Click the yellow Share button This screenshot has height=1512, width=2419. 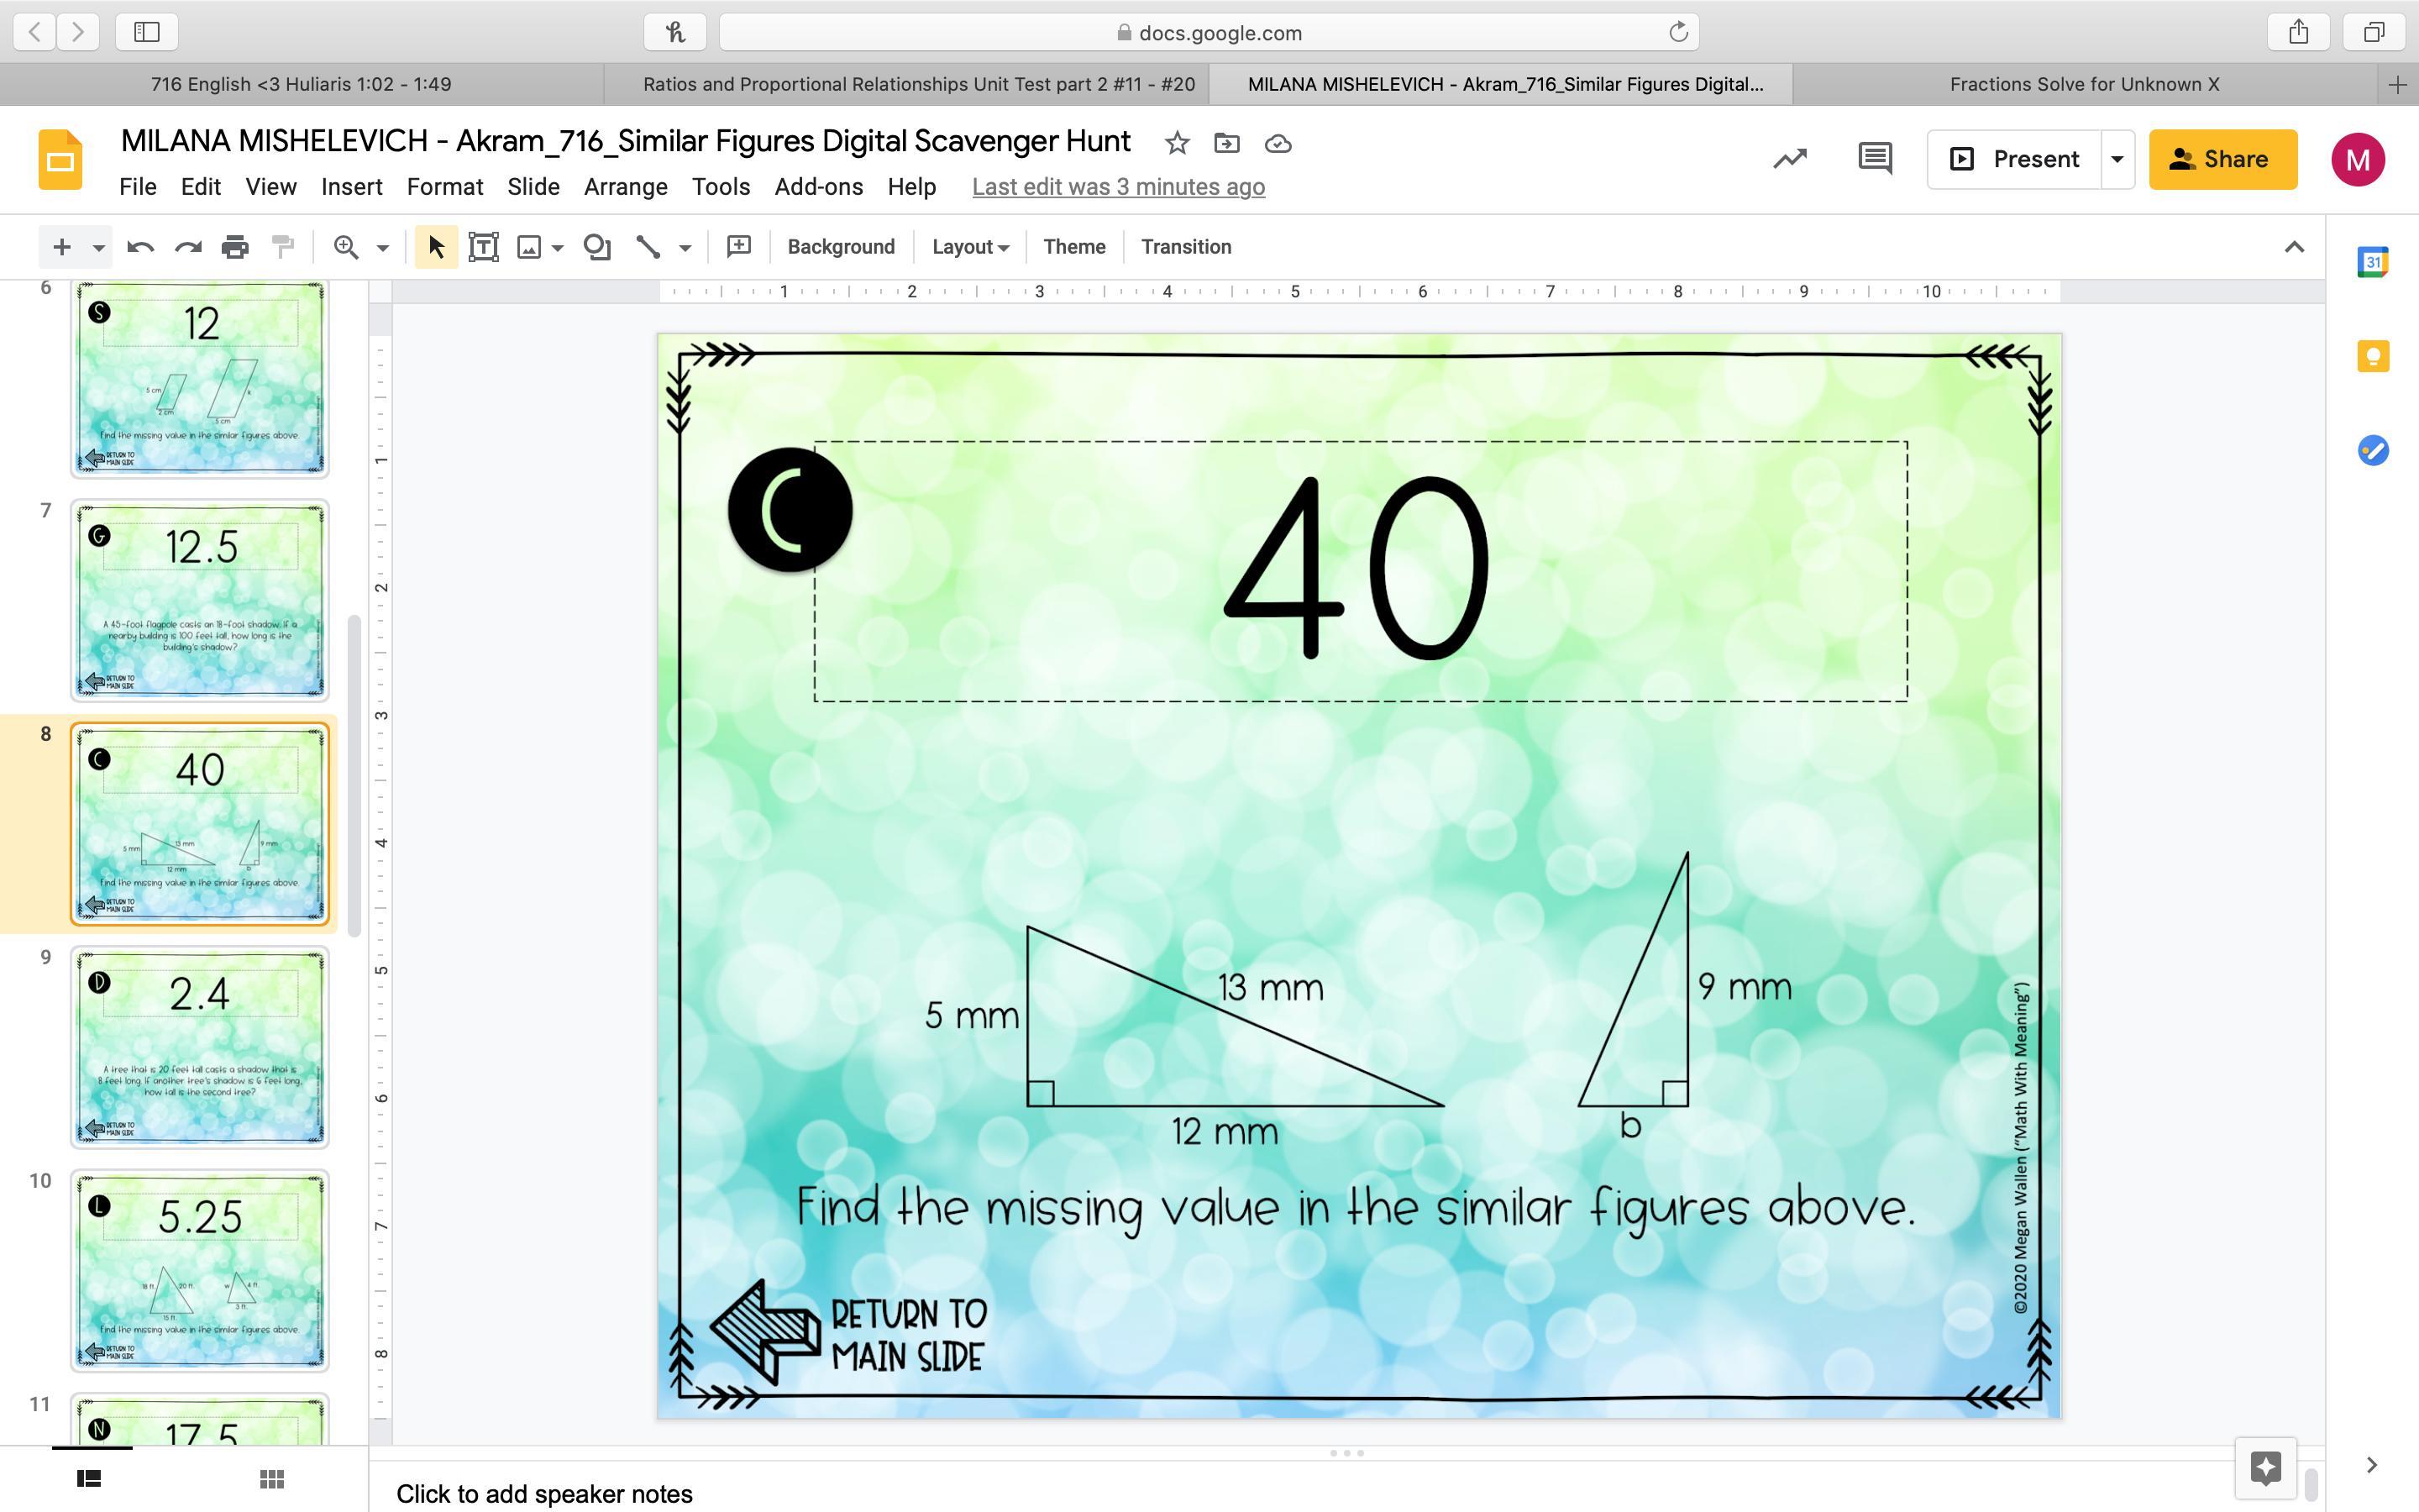2222,159
